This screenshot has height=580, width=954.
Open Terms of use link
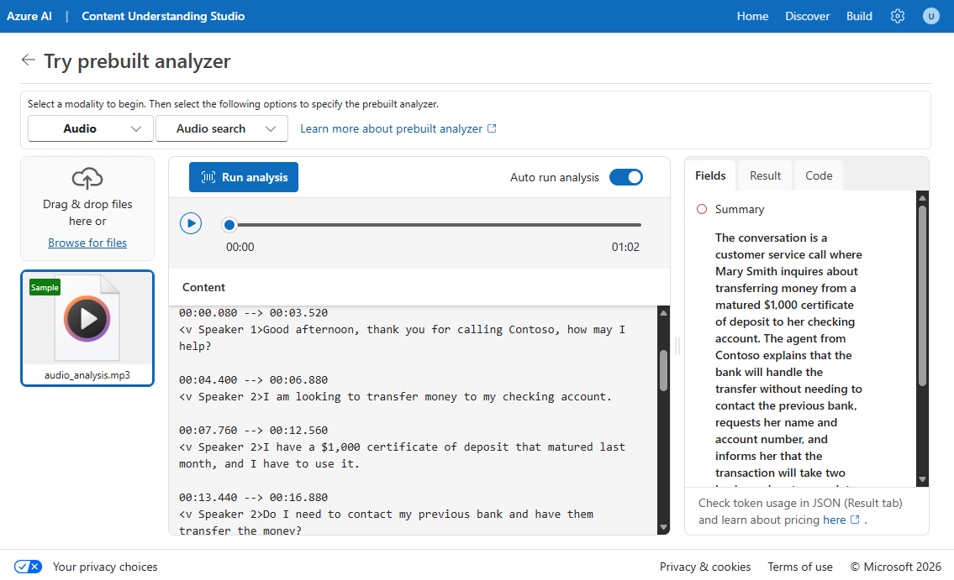[x=800, y=567]
